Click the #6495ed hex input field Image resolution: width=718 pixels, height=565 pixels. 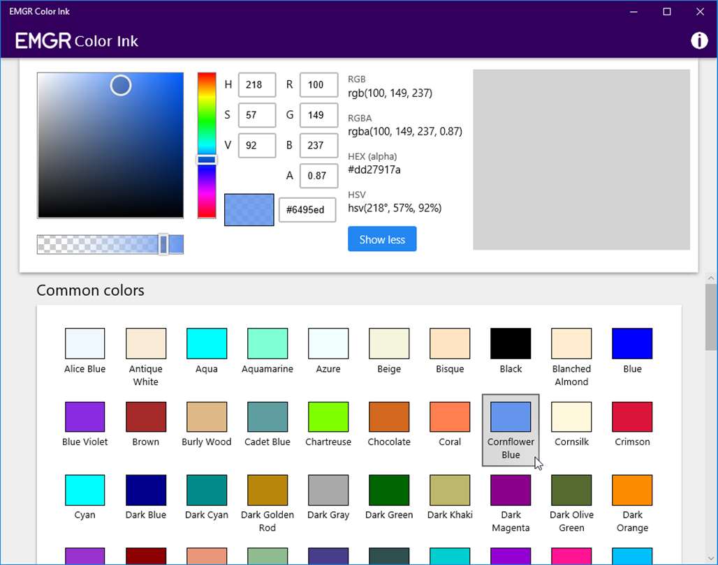point(307,210)
